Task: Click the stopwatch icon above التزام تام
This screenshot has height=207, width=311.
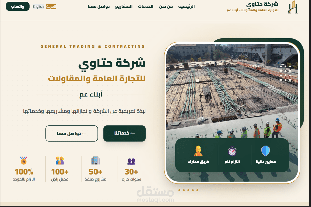Action: point(232,151)
